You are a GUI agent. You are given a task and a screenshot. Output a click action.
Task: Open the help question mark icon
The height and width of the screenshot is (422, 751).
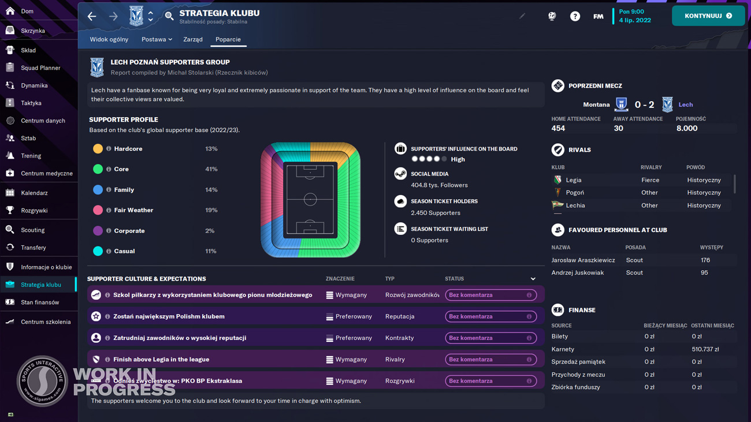pos(575,16)
